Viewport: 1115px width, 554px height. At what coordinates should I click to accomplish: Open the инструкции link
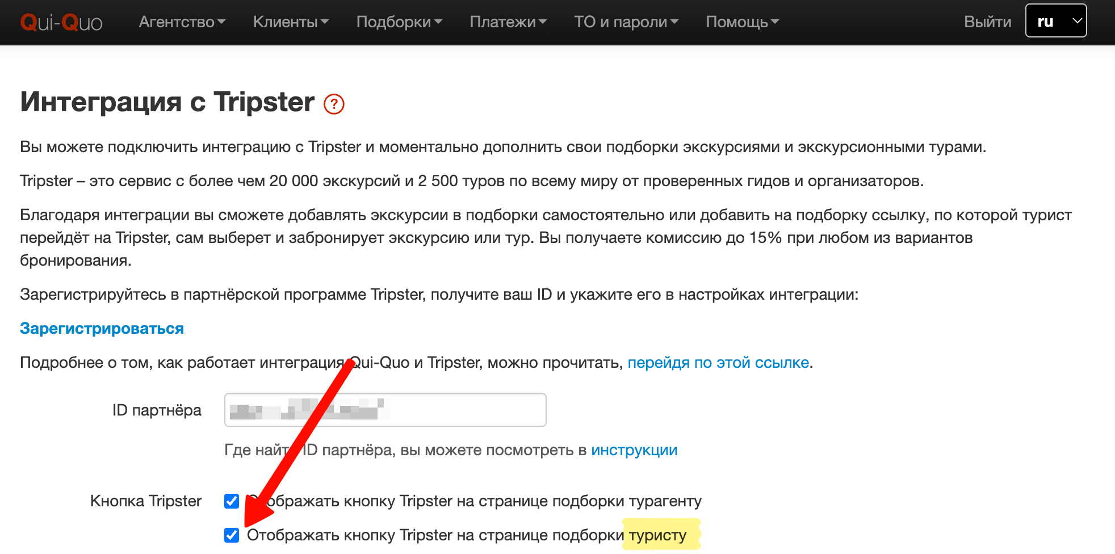pos(634,450)
